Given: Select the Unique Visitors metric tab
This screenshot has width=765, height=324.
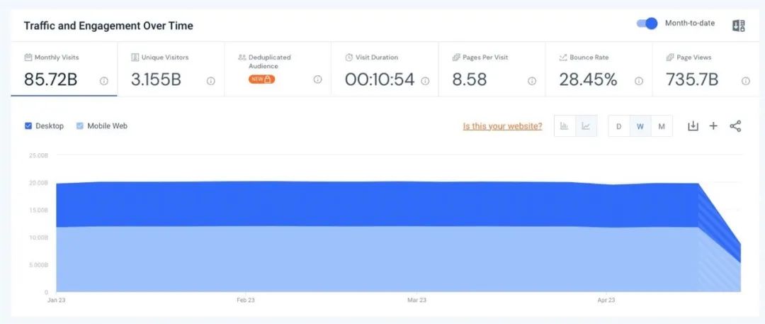Looking at the screenshot, I should point(171,69).
